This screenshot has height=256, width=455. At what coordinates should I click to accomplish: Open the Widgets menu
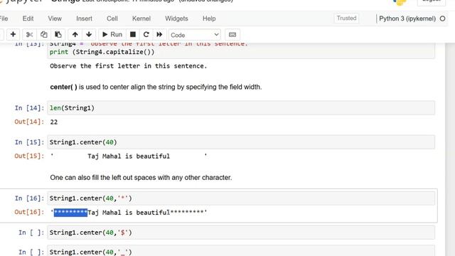pyautogui.click(x=176, y=18)
